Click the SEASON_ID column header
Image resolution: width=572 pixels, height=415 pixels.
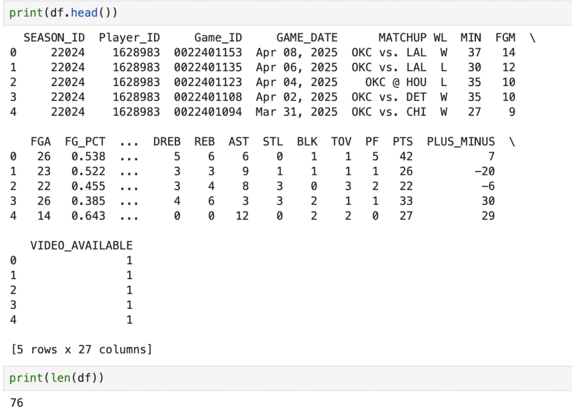pos(54,37)
